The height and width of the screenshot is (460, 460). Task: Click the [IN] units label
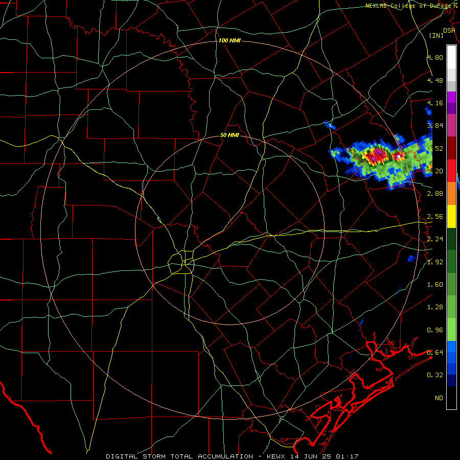(x=436, y=35)
